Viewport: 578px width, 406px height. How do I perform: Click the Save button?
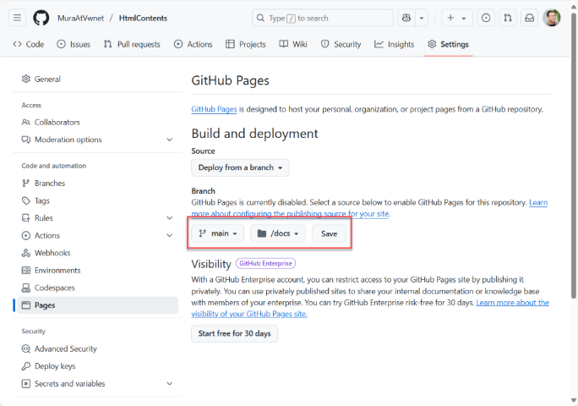click(330, 233)
